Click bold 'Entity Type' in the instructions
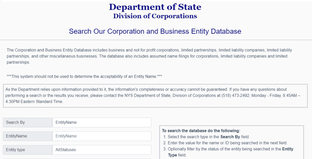312x159 pixels. click(x=288, y=149)
